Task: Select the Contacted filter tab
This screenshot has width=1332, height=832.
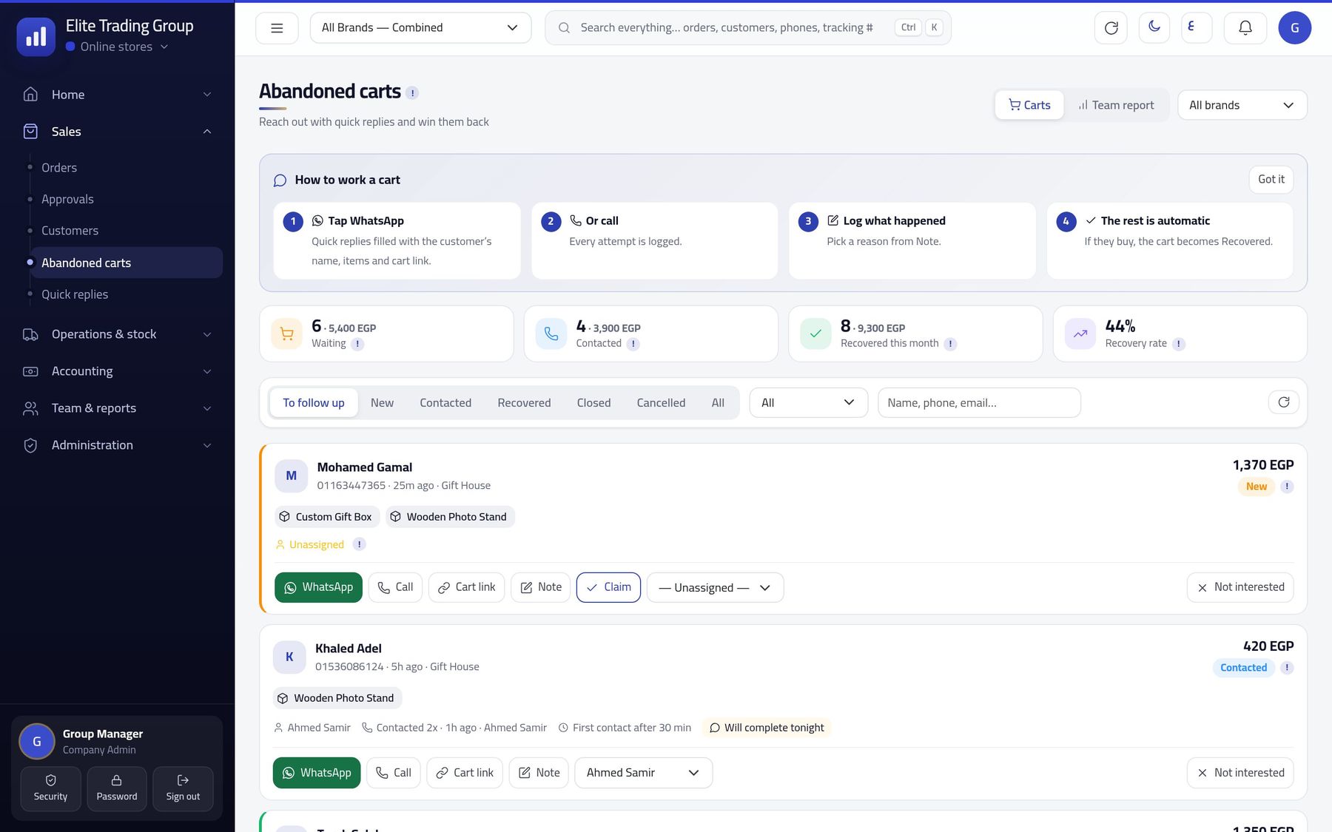Action: 445,403
